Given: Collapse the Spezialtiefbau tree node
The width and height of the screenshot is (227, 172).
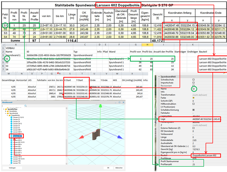Looking at the screenshot, I should (4, 109).
